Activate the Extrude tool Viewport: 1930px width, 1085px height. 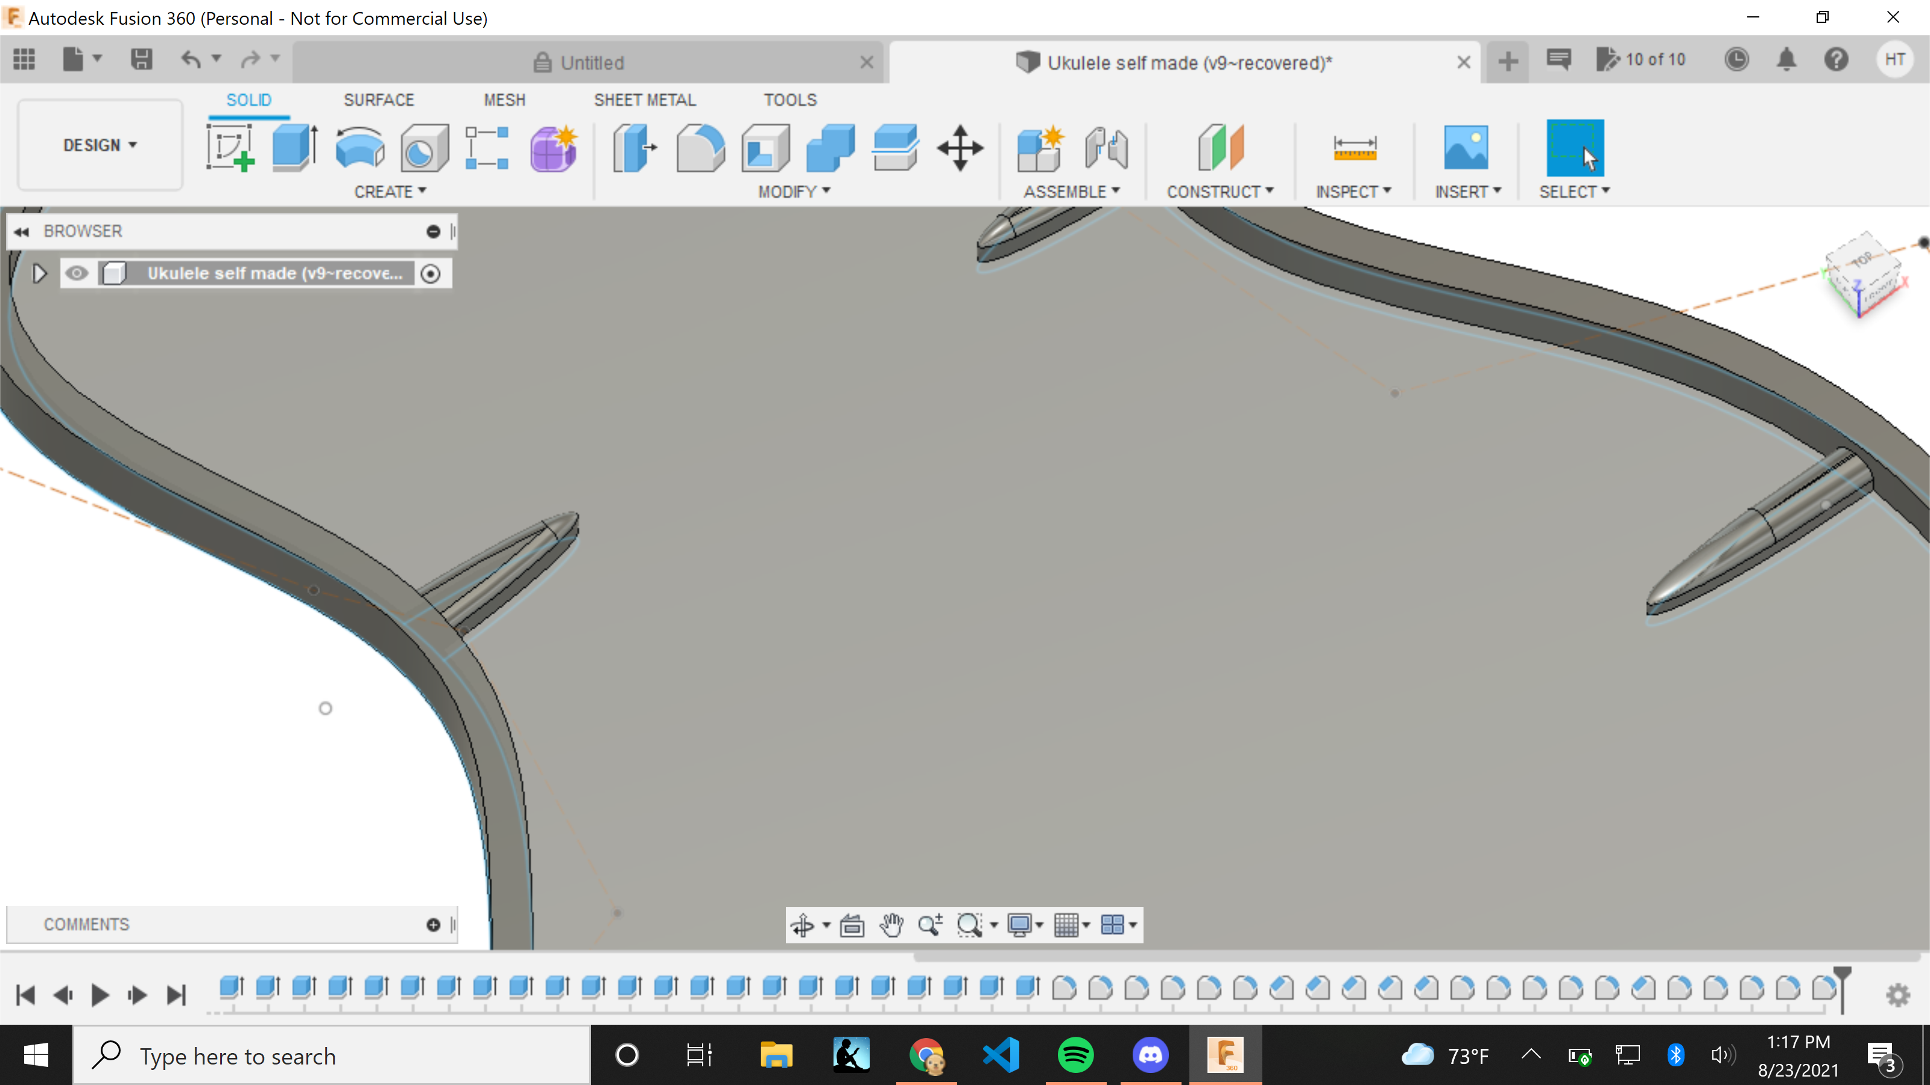(x=293, y=148)
